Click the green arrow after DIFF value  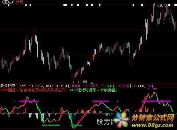click(42, 86)
